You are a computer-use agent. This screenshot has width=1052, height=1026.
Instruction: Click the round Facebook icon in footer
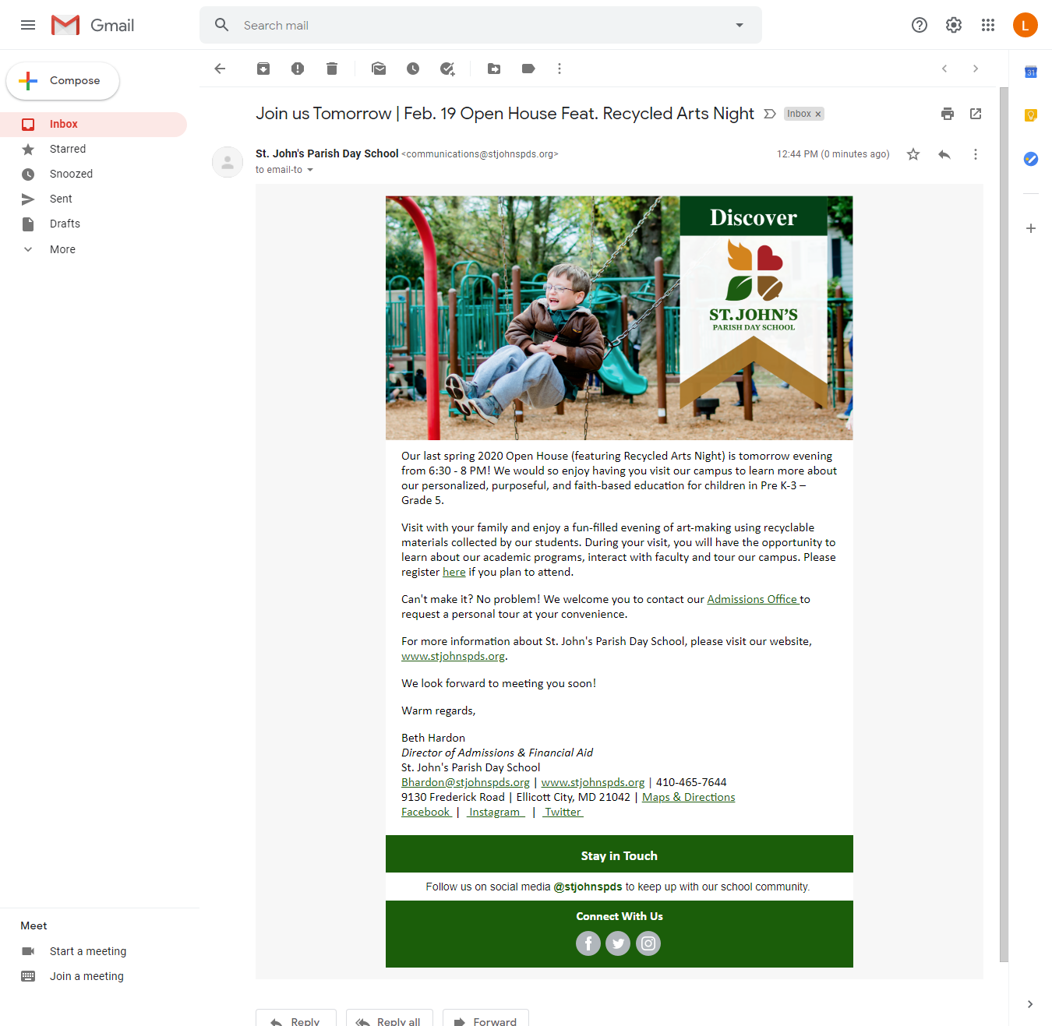pos(588,943)
